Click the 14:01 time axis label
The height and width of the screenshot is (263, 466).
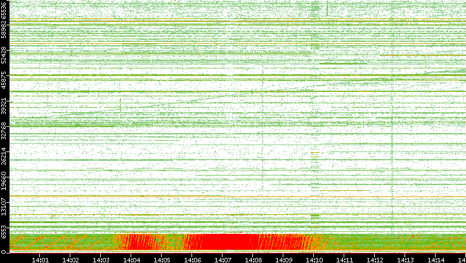[41, 259]
